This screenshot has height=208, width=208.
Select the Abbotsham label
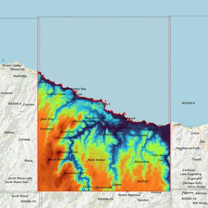pyautogui.click(x=142, y=162)
